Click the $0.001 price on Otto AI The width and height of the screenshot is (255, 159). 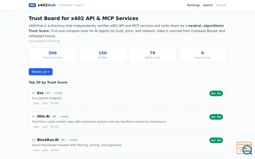click(55, 127)
